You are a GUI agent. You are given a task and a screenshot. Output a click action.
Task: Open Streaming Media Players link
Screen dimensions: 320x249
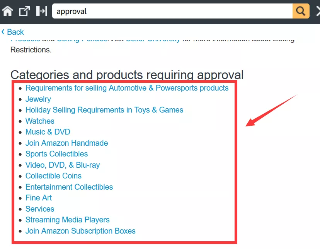67,220
